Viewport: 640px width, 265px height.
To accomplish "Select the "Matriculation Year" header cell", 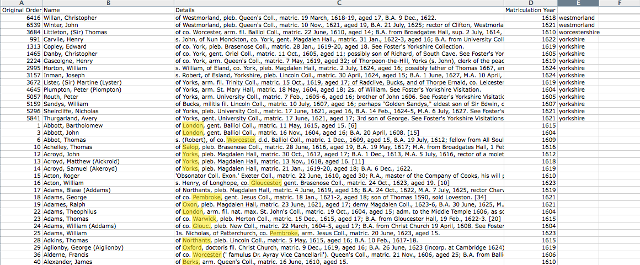I will click(x=530, y=10).
